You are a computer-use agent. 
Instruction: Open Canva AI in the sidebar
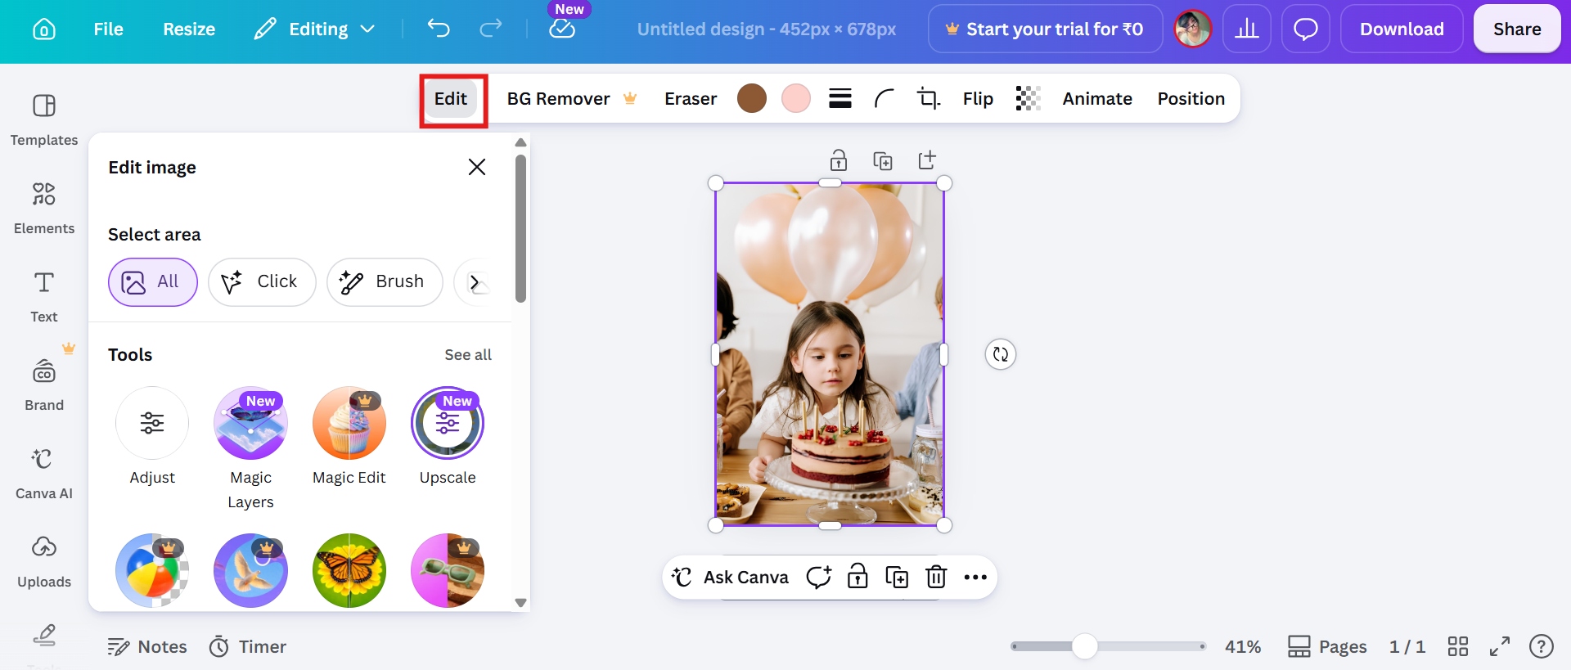point(44,473)
